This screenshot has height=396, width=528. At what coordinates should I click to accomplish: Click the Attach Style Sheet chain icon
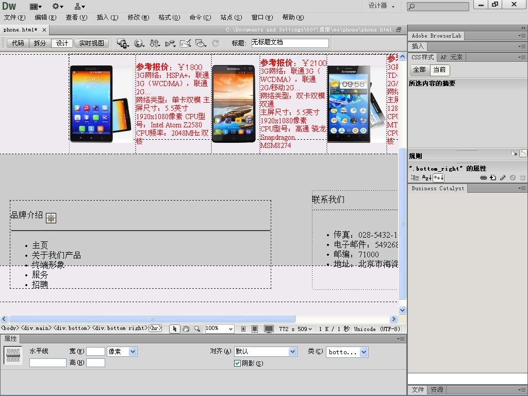click(x=483, y=177)
